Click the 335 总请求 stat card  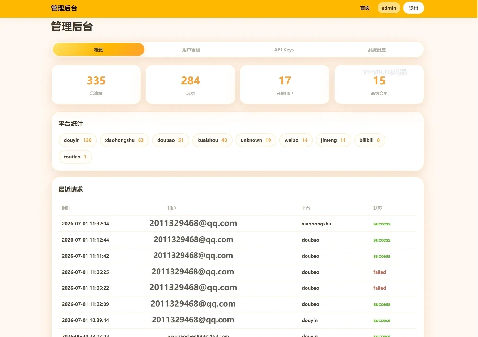(x=96, y=84)
